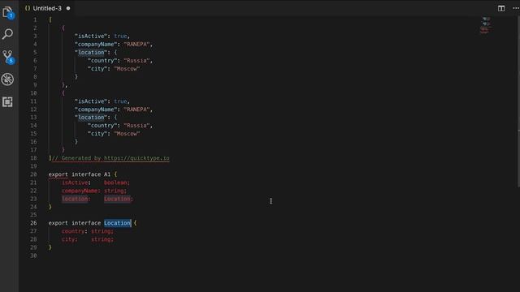Click "Russia" value on line 14
This screenshot has width=520, height=292.
click(x=136, y=126)
